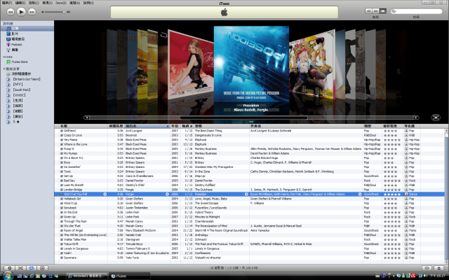This screenshot has height=280, width=449.
Task: Open the fourth menu bar item
Action: click(x=47, y=3)
